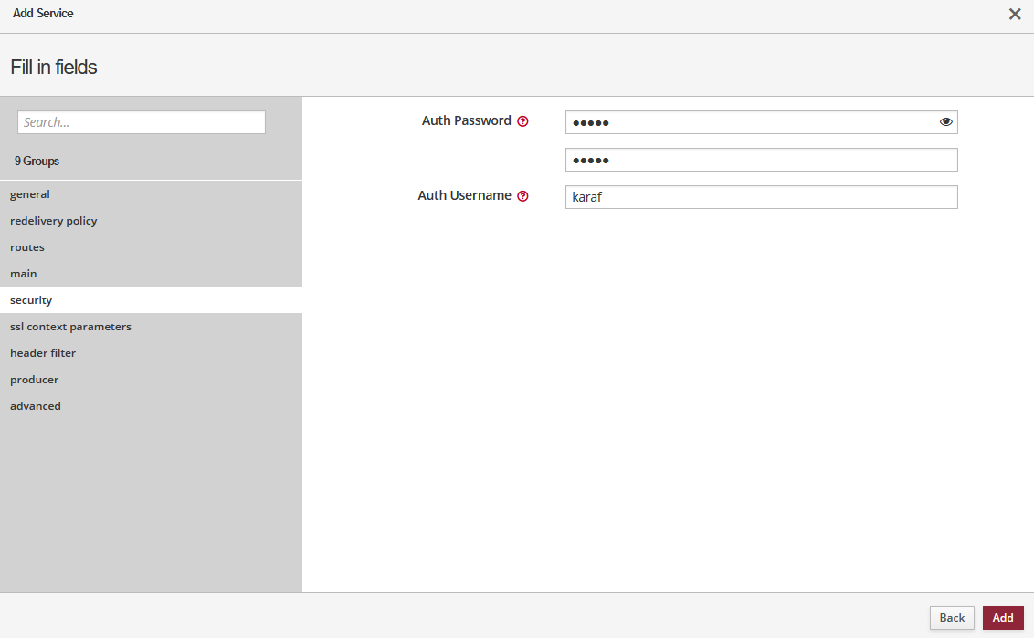The height and width of the screenshot is (638, 1034).
Task: Edit the Auth Username field containing karaf
Action: click(760, 197)
